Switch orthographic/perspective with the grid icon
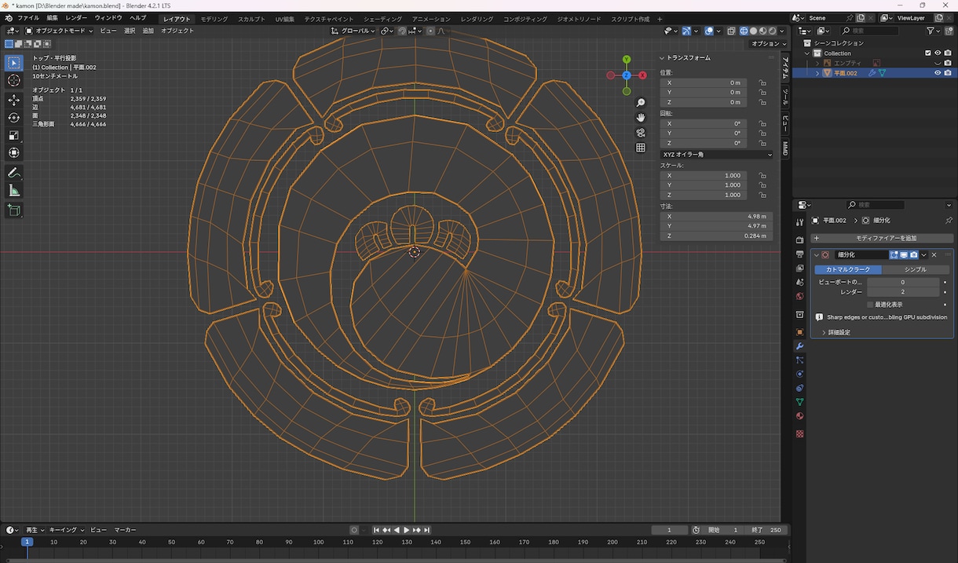The image size is (958, 563). (x=641, y=148)
